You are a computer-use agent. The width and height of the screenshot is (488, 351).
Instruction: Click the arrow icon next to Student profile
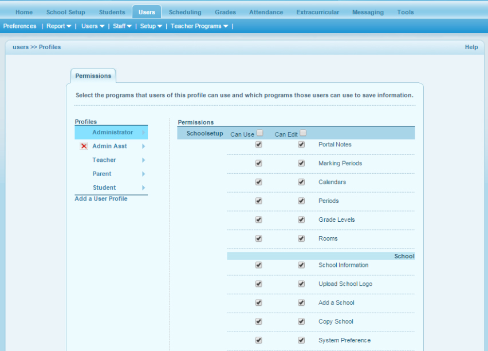point(143,188)
